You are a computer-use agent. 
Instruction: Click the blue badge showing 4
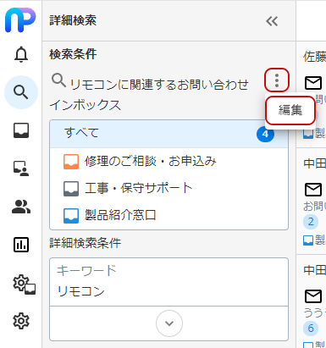(265, 134)
